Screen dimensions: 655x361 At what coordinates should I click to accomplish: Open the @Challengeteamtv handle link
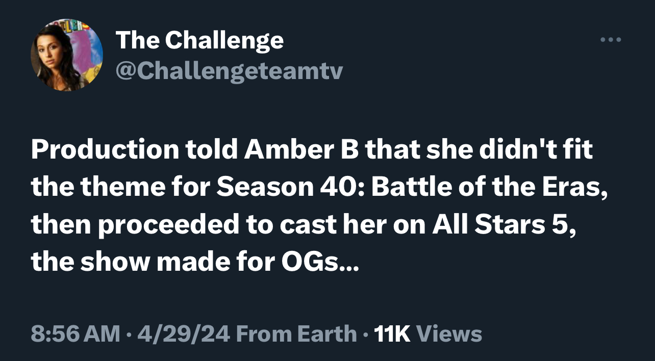(230, 71)
